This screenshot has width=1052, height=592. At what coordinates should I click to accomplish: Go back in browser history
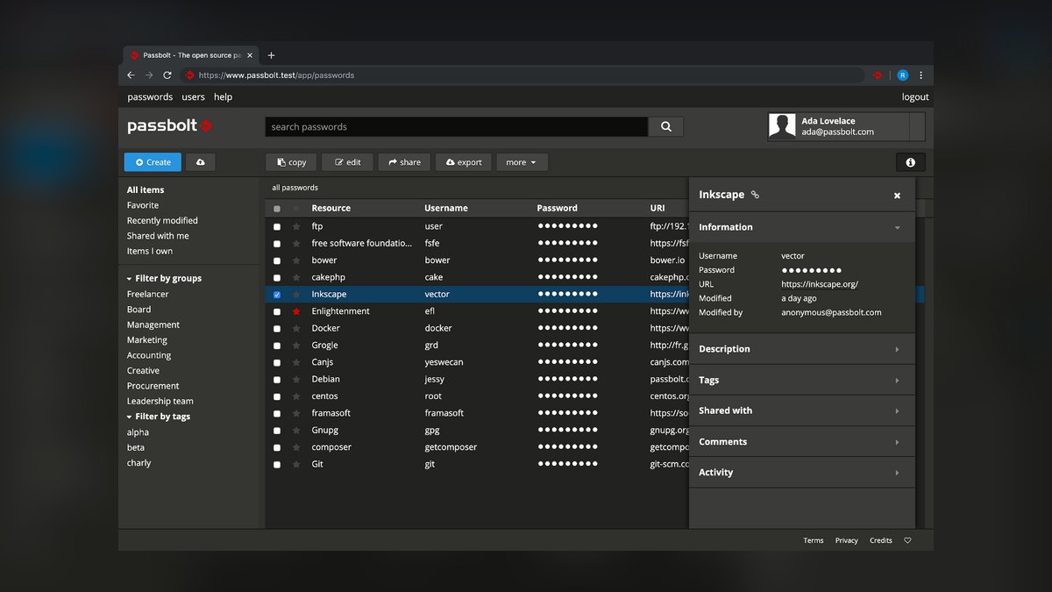131,75
